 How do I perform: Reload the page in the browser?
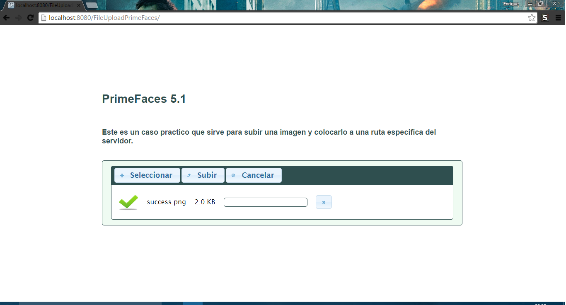30,18
